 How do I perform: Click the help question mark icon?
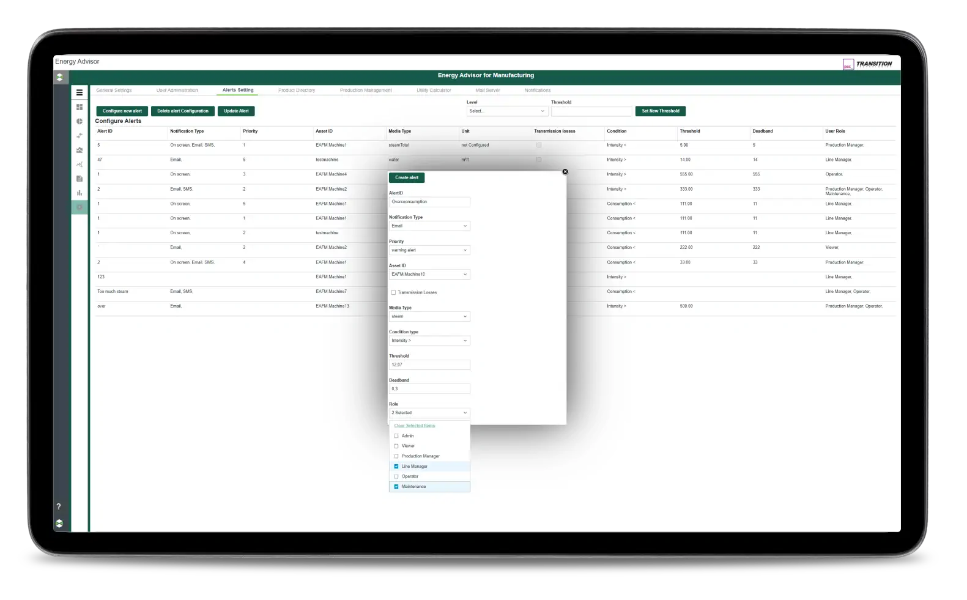[x=59, y=506]
